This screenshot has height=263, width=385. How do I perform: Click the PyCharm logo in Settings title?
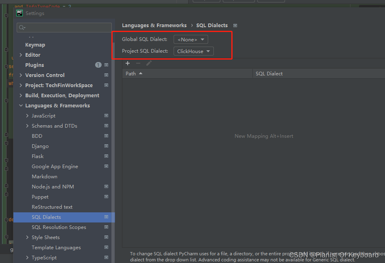[20, 13]
